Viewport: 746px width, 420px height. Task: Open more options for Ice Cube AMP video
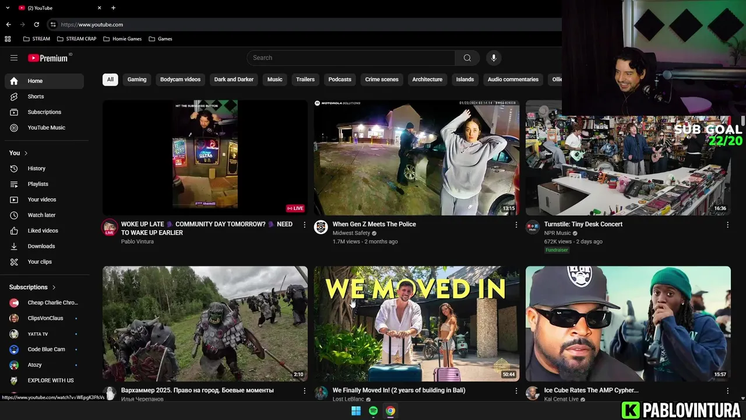coord(727,391)
